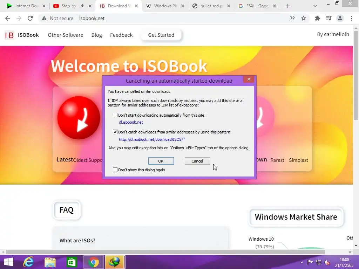The image size is (359, 269).
Task: Check Don't start downloading automatically from this site
Action: pyautogui.click(x=115, y=115)
